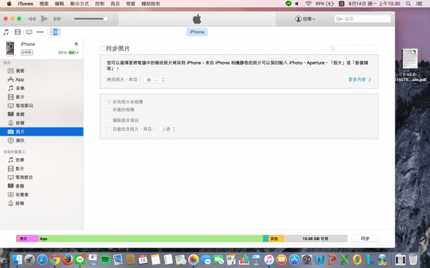Follow the 更多內容 link
The width and height of the screenshot is (430, 268).
coord(360,80)
